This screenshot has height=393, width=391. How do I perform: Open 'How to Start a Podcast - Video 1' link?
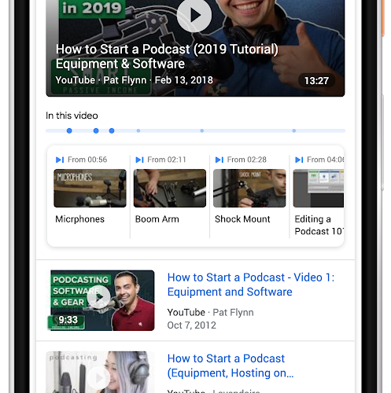click(x=251, y=285)
